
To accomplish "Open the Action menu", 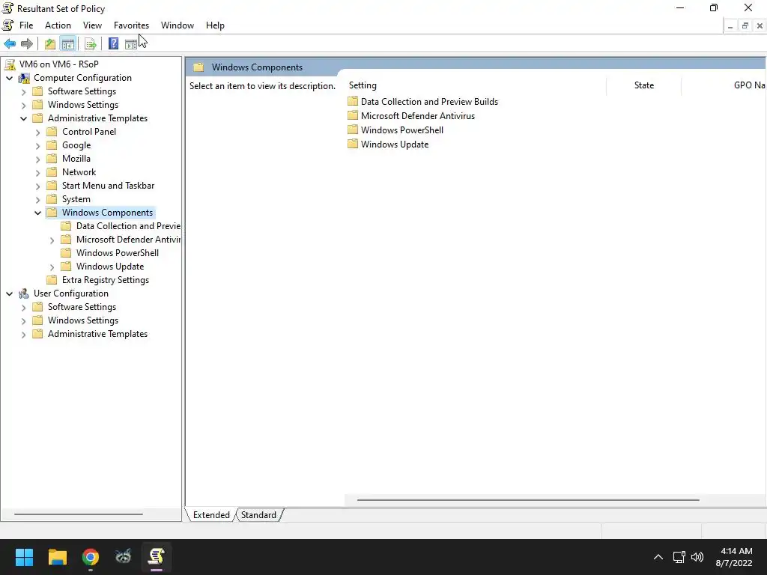I will click(x=58, y=25).
